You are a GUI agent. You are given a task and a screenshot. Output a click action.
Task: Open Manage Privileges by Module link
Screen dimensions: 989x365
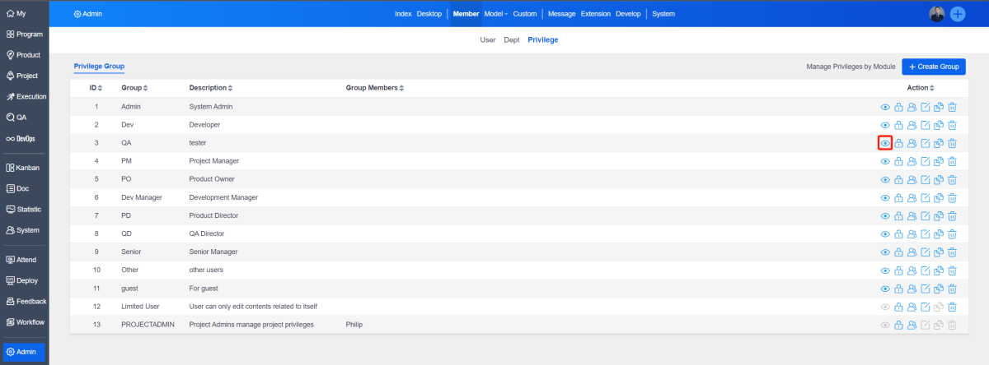coord(851,66)
